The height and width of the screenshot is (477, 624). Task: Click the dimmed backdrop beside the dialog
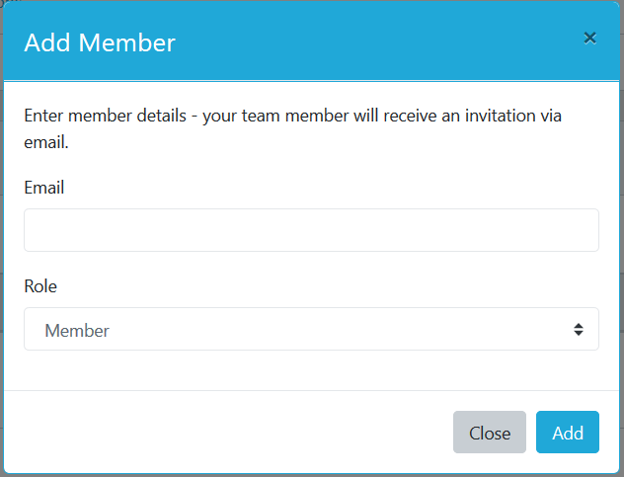(622, 239)
